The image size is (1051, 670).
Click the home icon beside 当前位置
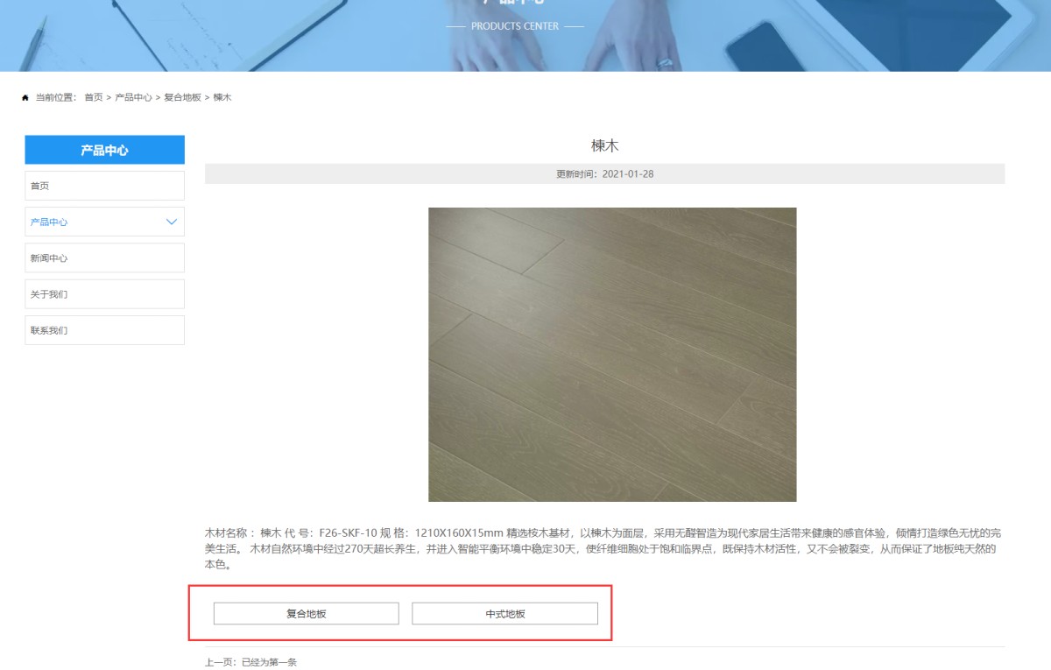pos(25,97)
